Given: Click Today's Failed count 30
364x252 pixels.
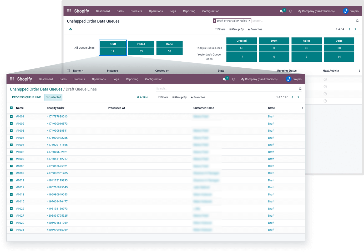Looking at the screenshot, I should pos(306,48).
